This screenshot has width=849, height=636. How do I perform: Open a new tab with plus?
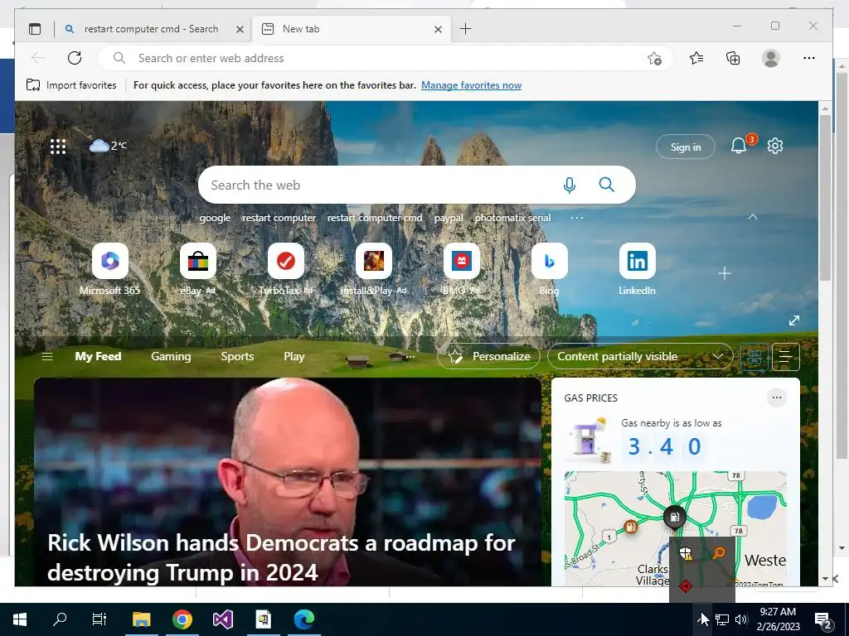pos(465,29)
